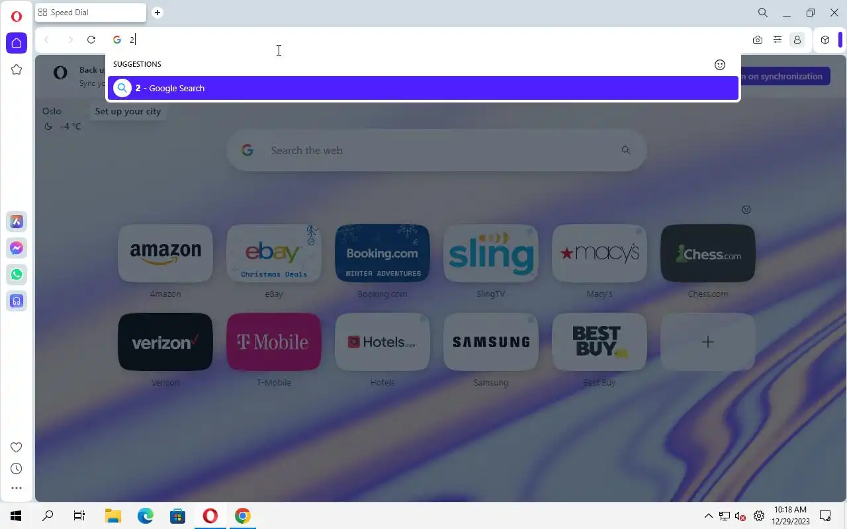
Task: Open Windows Start menu
Action: [16, 516]
